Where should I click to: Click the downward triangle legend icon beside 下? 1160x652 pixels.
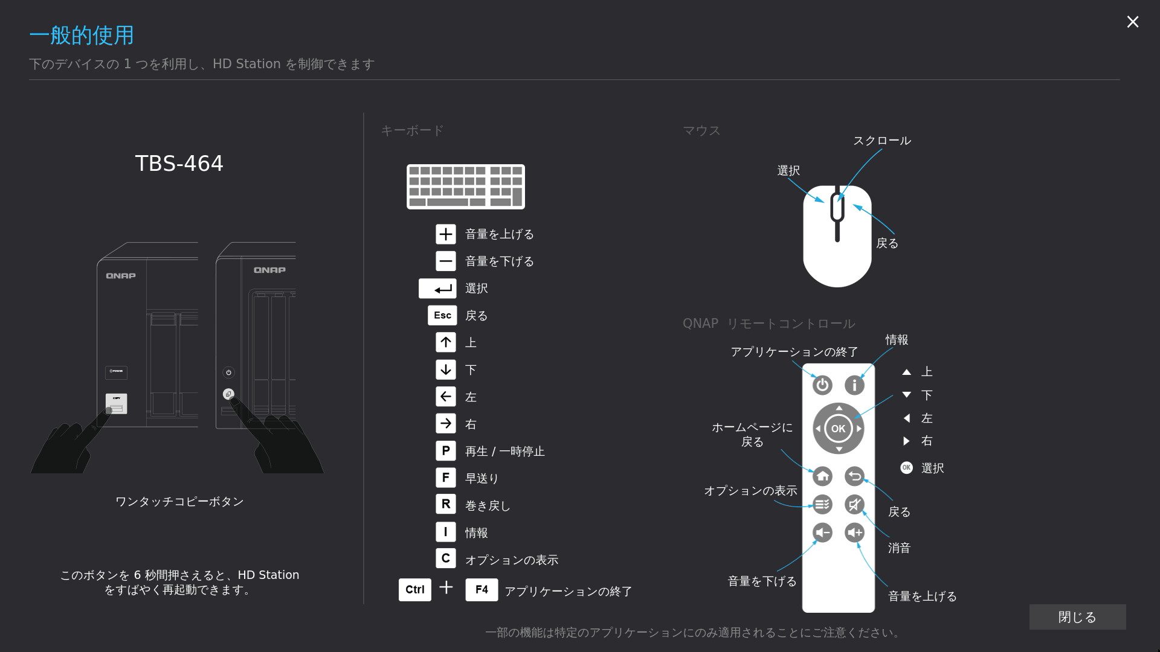pyautogui.click(x=906, y=395)
